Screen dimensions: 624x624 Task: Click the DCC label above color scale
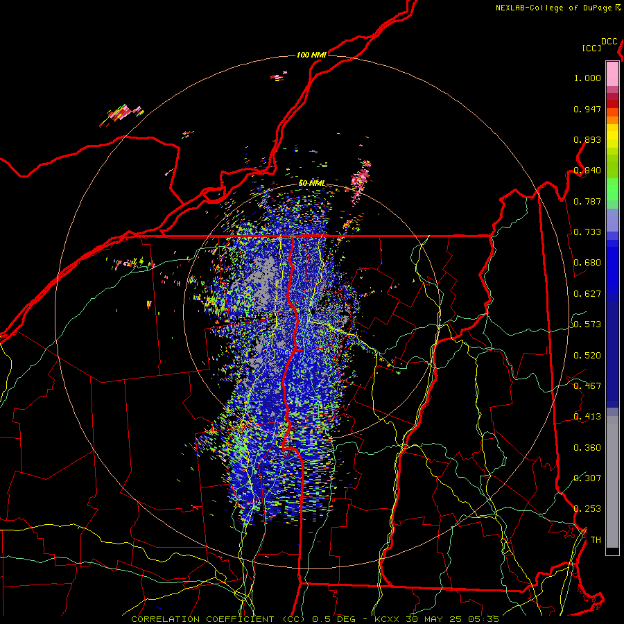click(609, 41)
